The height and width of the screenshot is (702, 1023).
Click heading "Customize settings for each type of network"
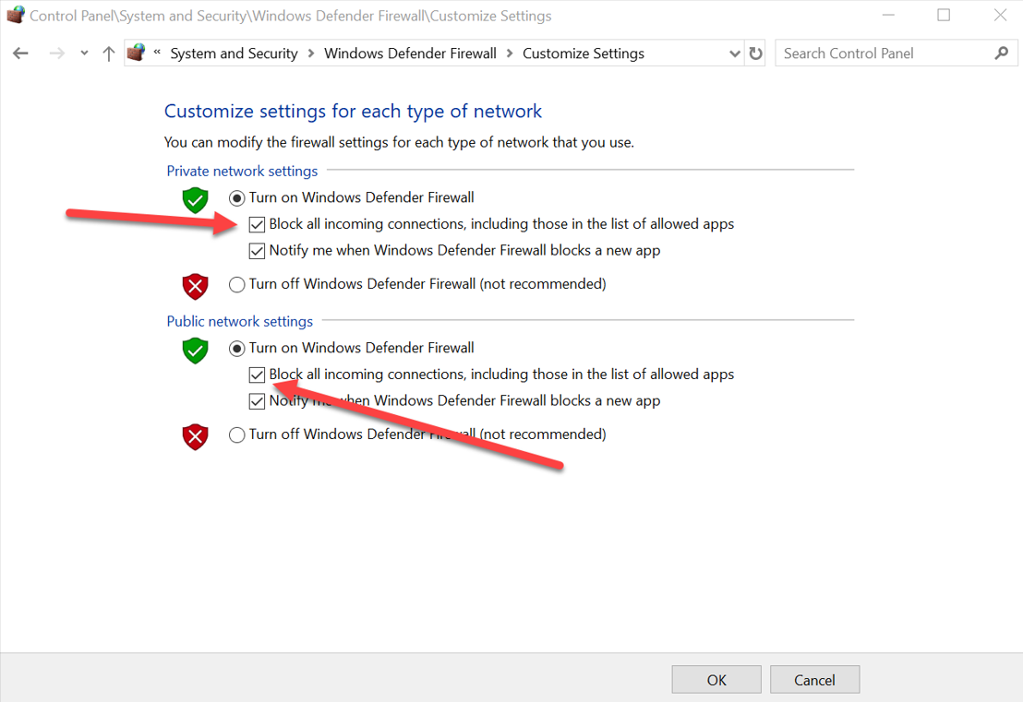coord(353,112)
